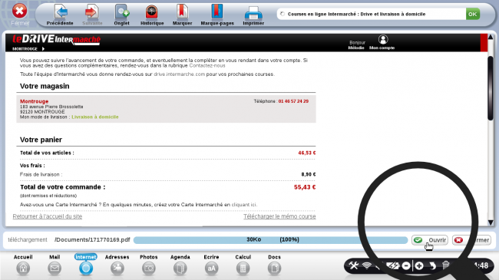Open the Adresses contacts app

click(x=117, y=265)
